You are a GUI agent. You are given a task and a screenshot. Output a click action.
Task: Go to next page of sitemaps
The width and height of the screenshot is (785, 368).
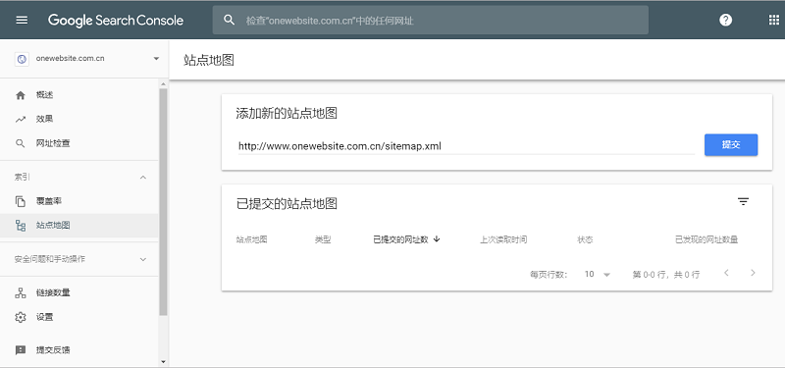pyautogui.click(x=753, y=273)
